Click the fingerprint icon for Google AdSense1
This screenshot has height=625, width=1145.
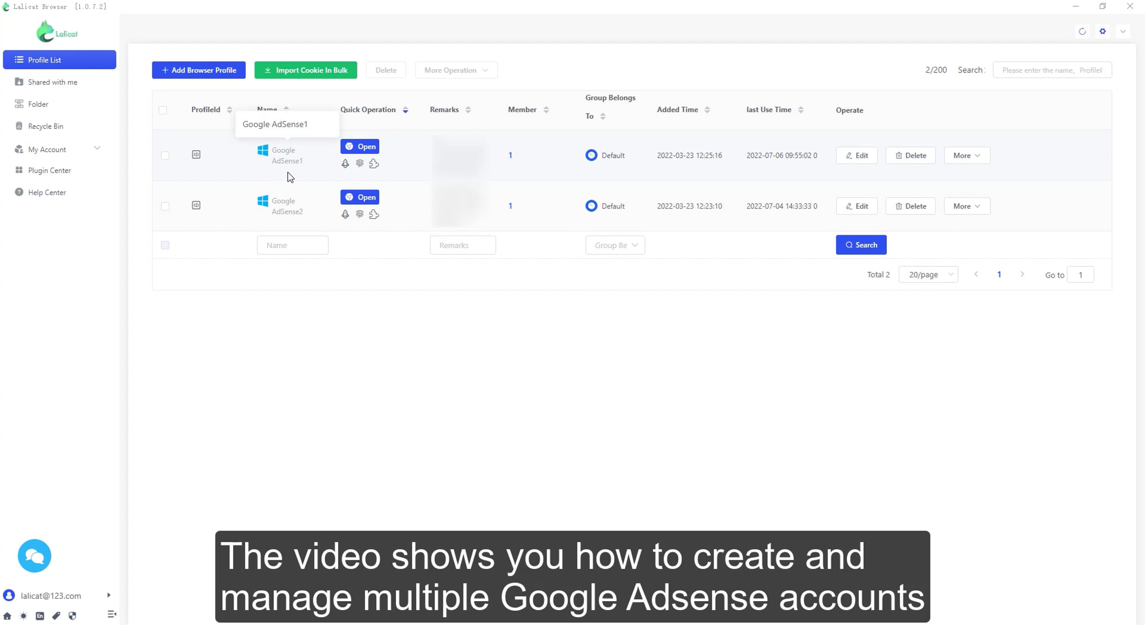(x=360, y=164)
